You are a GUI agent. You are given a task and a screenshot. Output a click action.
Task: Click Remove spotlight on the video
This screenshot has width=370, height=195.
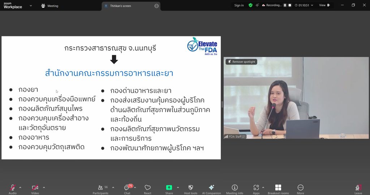241,62
